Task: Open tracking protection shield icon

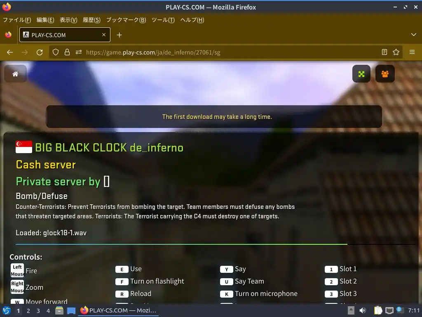Action: point(56,52)
